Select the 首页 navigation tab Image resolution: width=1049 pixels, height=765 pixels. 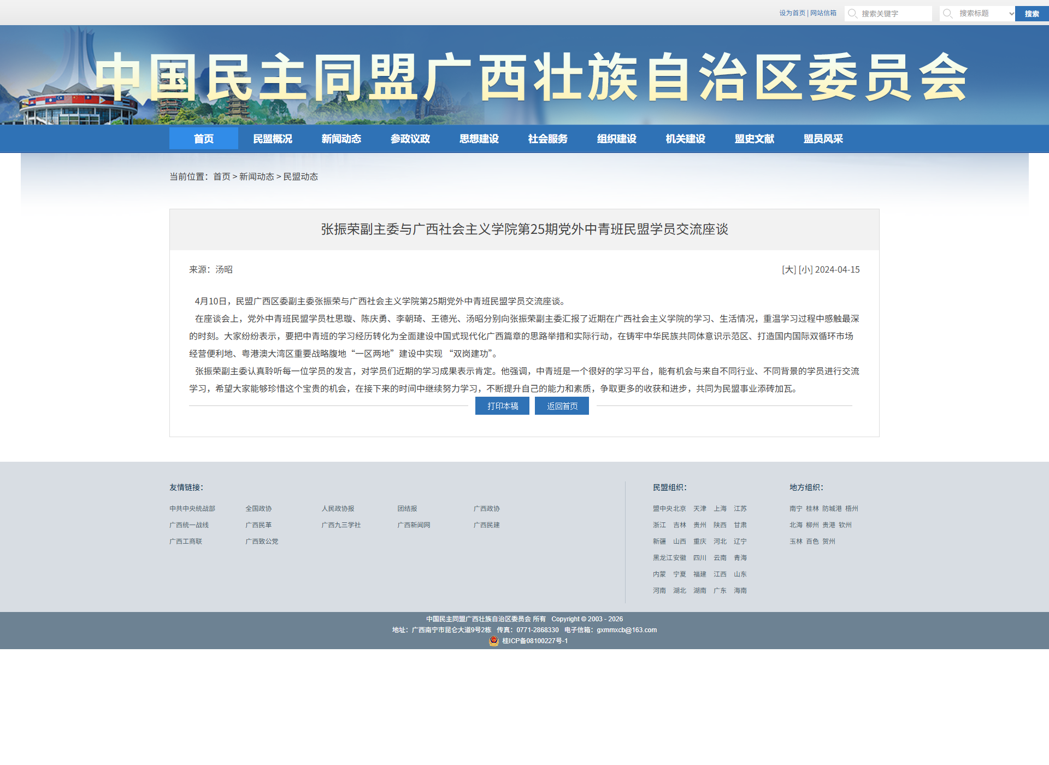coord(204,139)
